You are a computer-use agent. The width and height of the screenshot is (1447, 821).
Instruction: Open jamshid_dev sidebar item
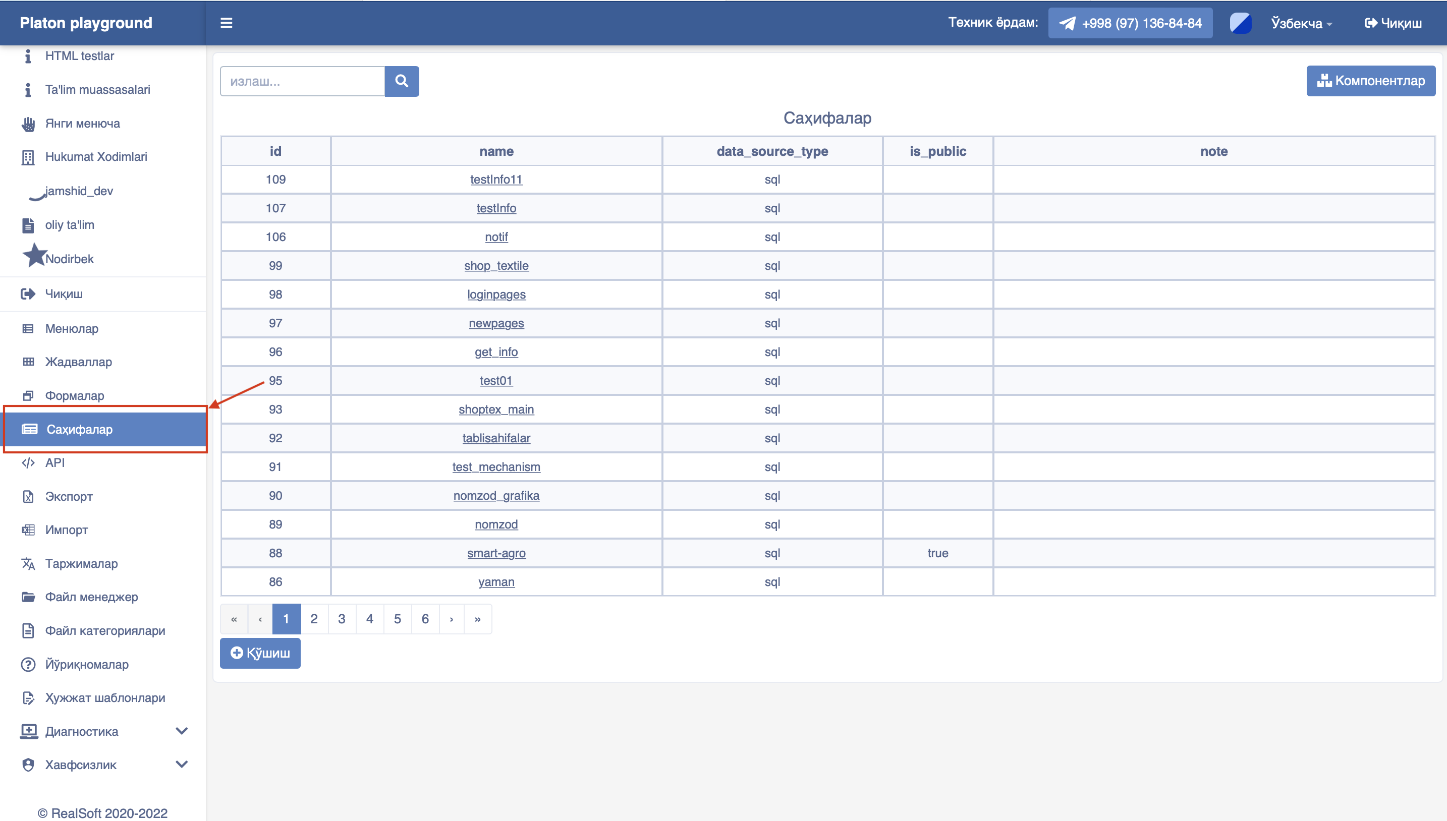(79, 191)
